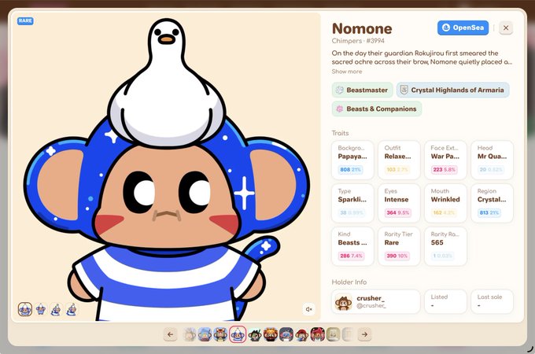Click the Listed info box
The height and width of the screenshot is (354, 535).
pyautogui.click(x=445, y=301)
